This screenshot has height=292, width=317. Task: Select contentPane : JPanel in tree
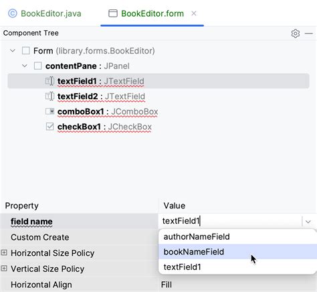tap(88, 66)
